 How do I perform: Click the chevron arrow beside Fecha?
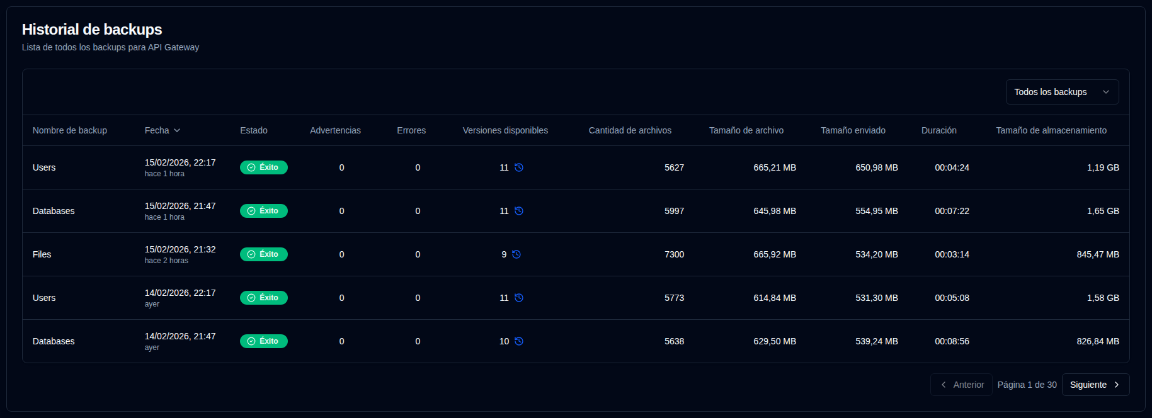[x=177, y=130]
